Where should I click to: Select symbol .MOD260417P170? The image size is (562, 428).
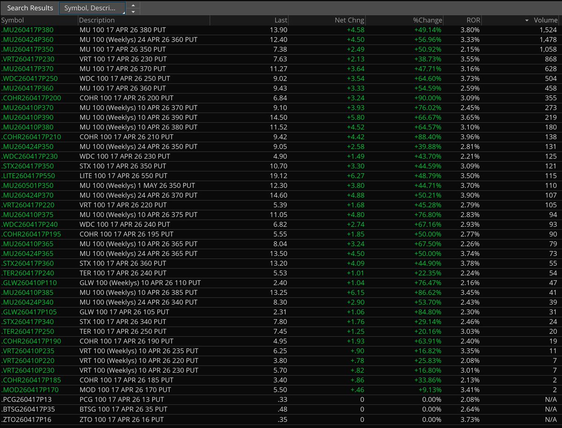coord(30,390)
